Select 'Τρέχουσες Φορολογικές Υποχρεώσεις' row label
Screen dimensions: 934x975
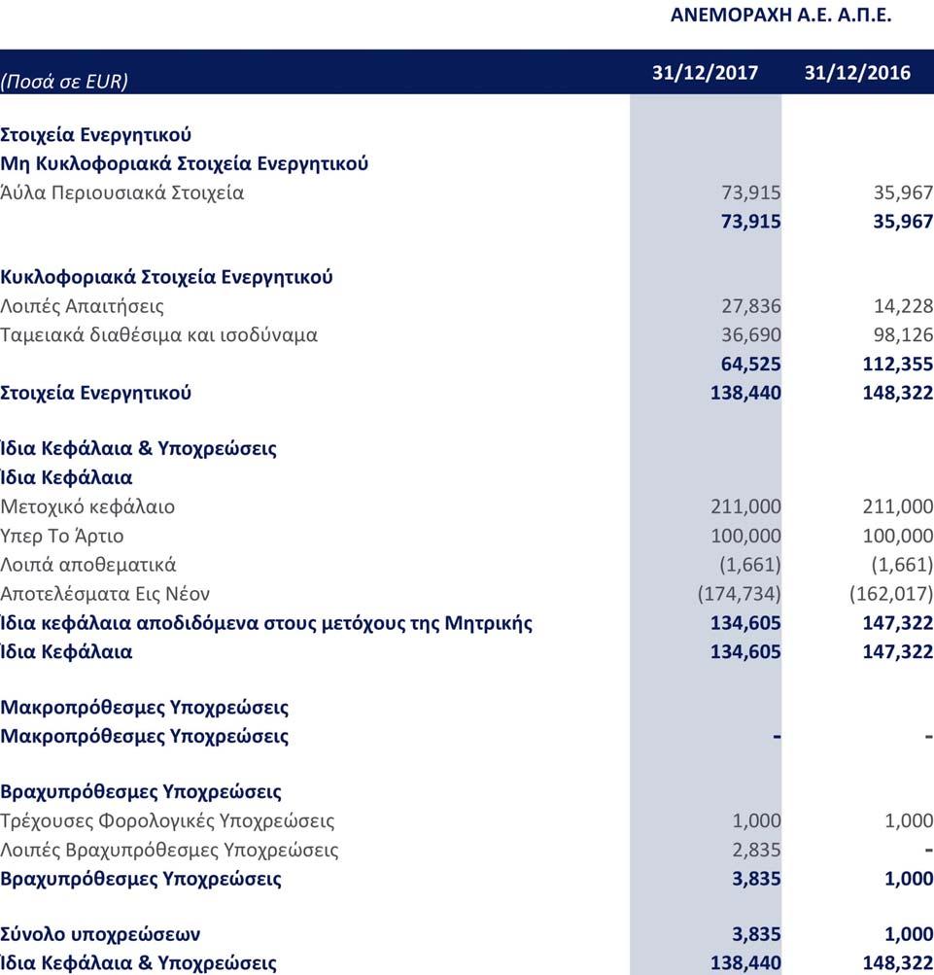tap(167, 820)
